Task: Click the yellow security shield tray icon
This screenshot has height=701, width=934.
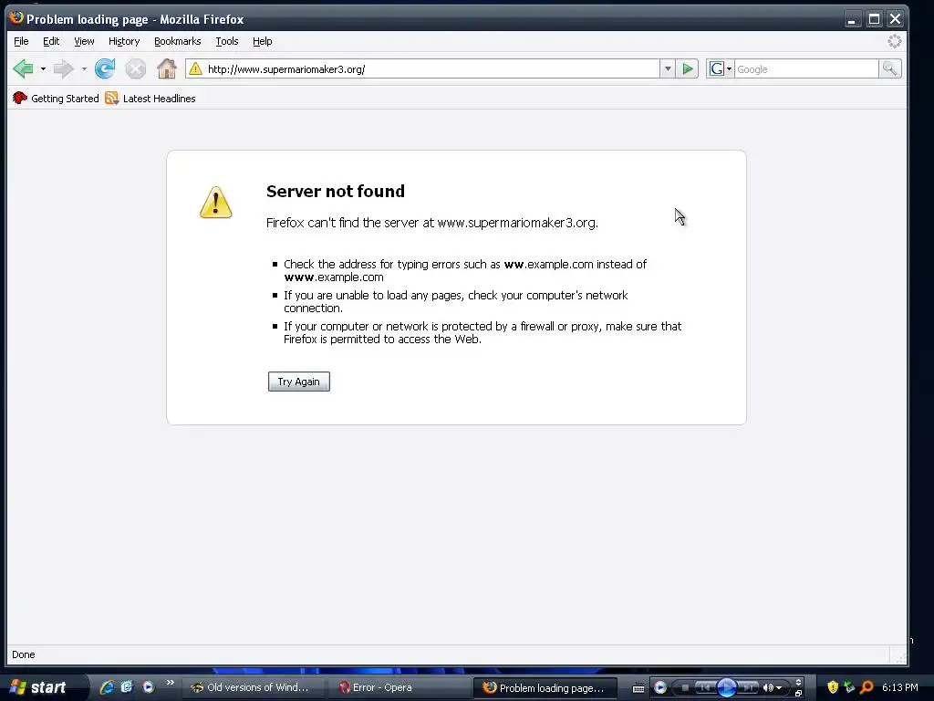Action: click(x=833, y=687)
